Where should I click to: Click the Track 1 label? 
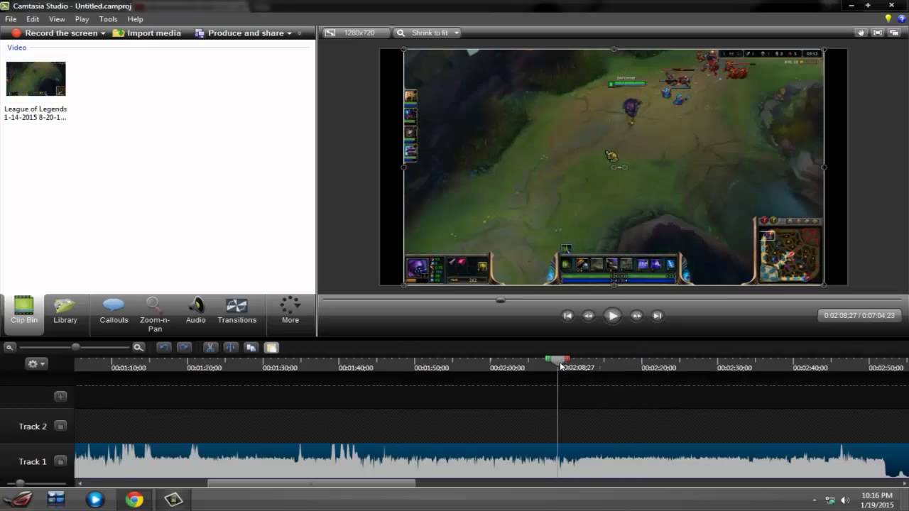[x=33, y=461]
